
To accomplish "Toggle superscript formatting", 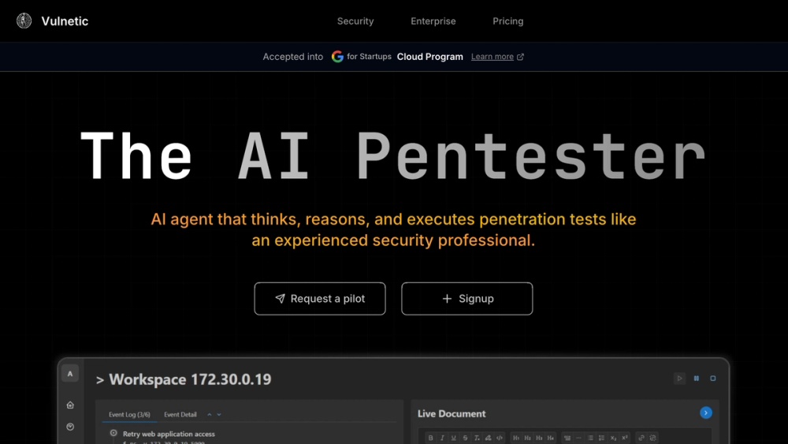I will pos(625,438).
